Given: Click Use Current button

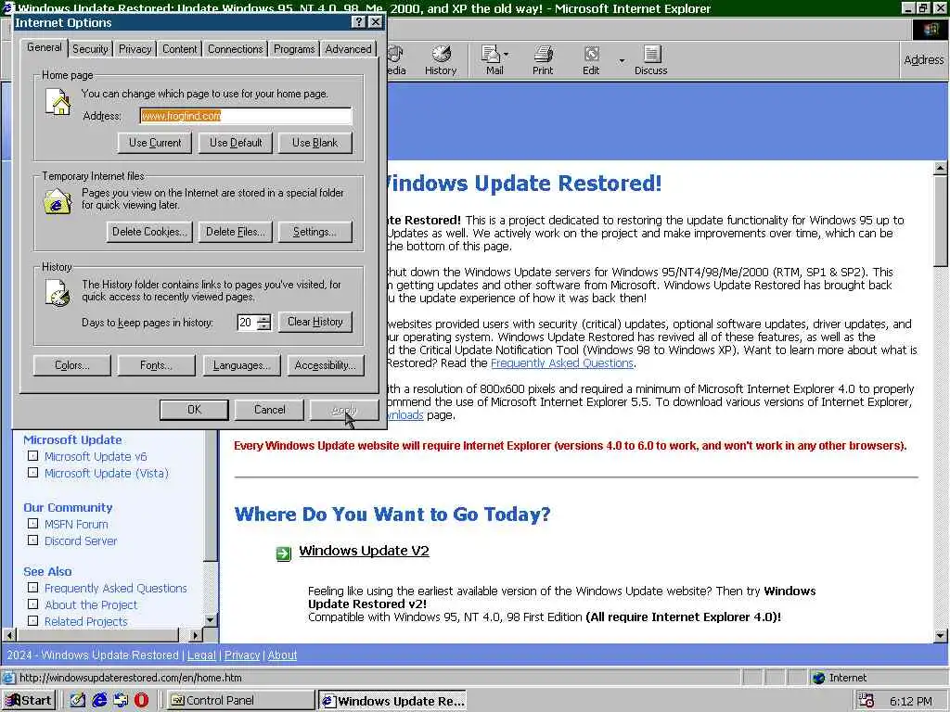Looking at the screenshot, I should point(155,143).
